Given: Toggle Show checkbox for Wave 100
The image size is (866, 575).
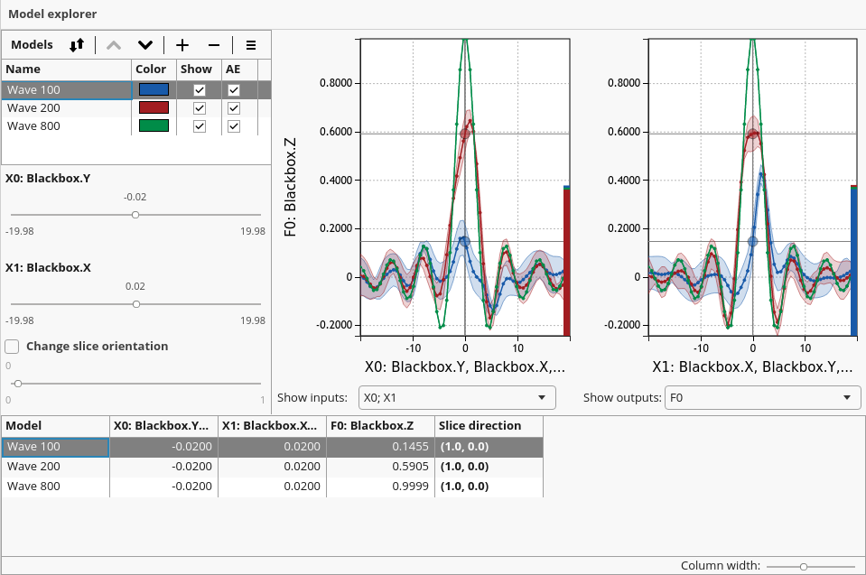Looking at the screenshot, I should [200, 90].
